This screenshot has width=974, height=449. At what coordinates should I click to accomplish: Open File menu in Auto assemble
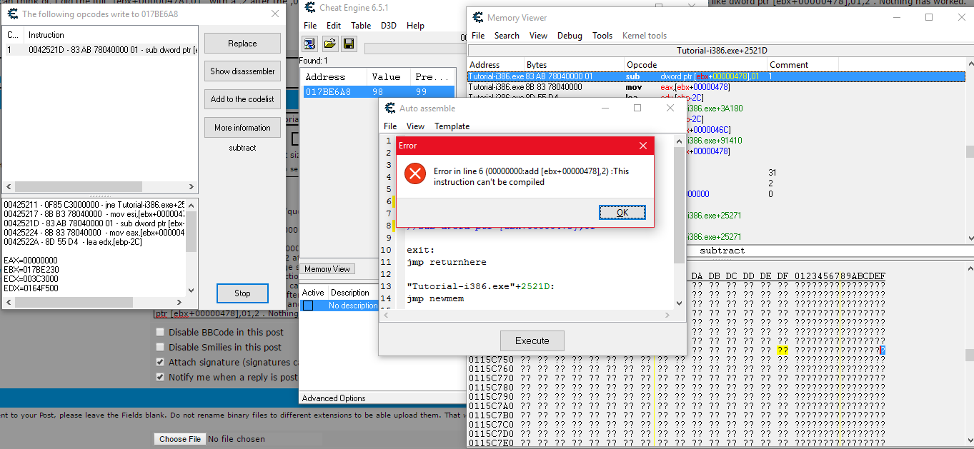coord(390,126)
